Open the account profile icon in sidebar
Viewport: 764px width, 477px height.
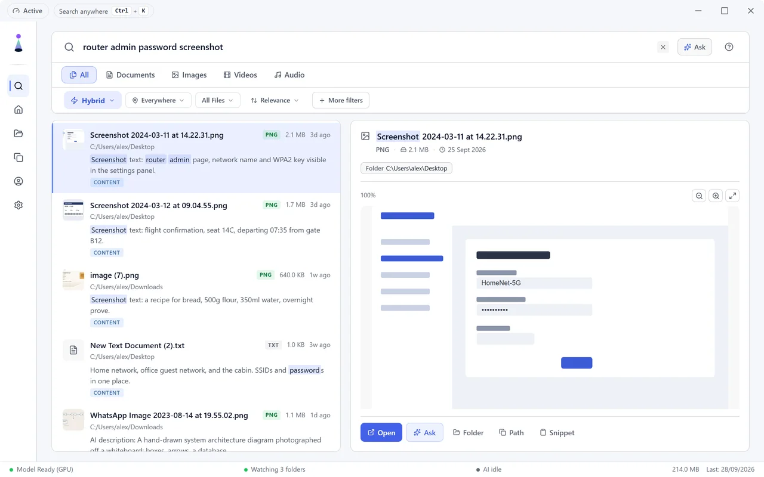(19, 181)
